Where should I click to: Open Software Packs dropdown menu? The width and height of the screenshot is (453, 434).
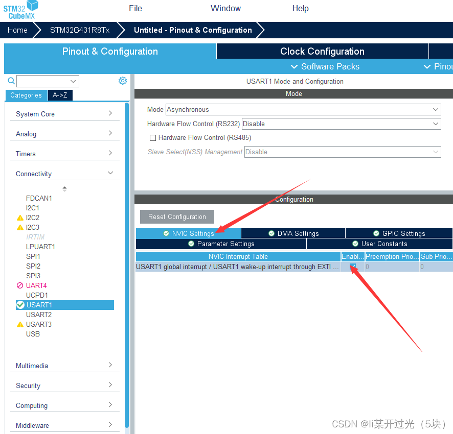[x=325, y=67]
